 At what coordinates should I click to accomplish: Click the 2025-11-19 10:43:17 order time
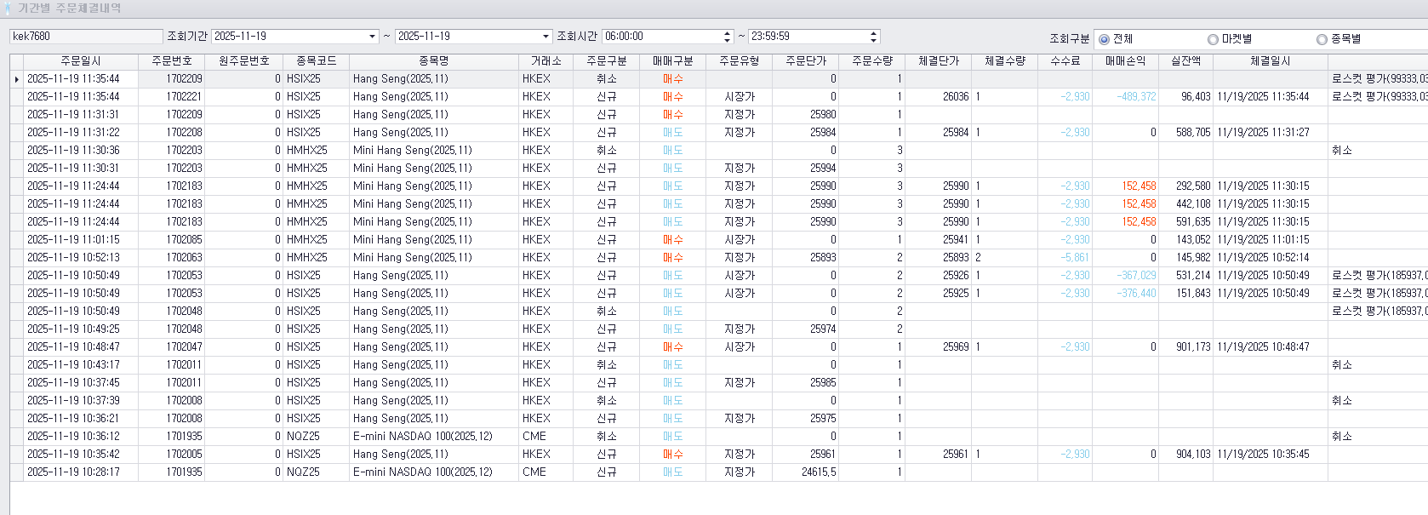coord(73,364)
